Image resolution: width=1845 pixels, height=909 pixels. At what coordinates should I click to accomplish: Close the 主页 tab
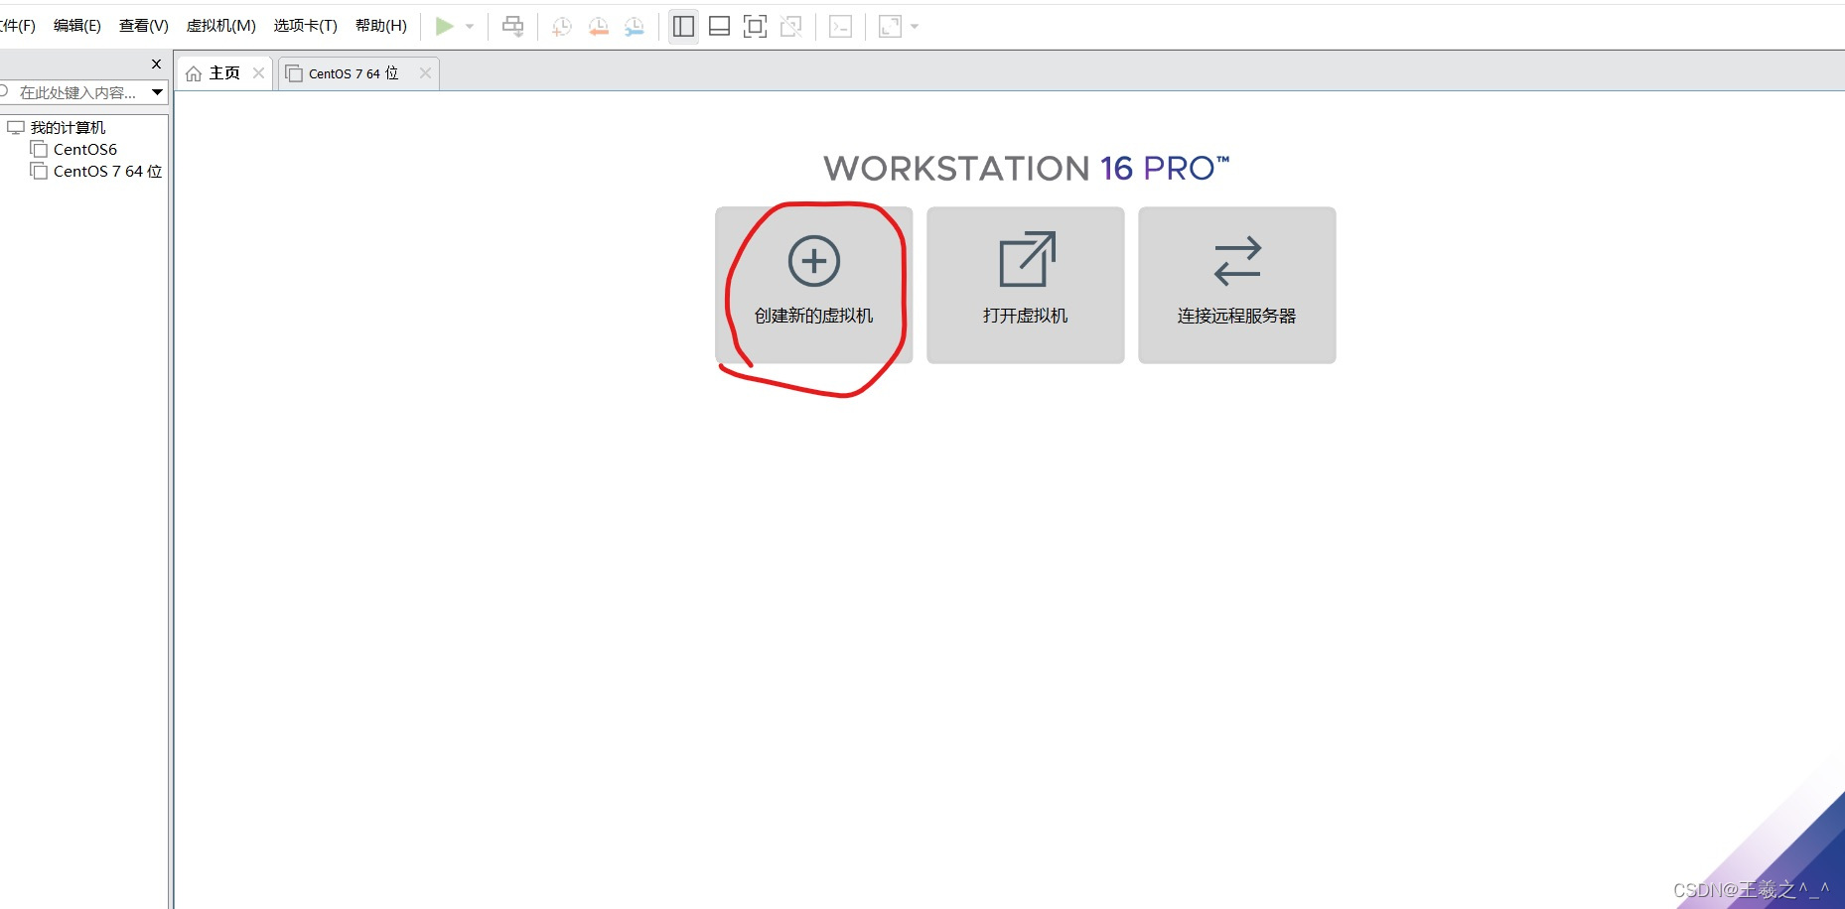pos(258,73)
